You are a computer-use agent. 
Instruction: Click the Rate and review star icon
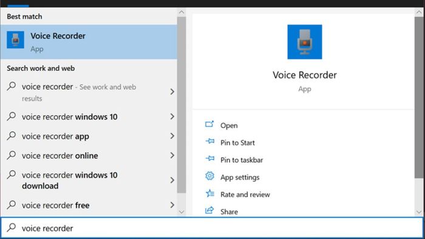click(210, 194)
